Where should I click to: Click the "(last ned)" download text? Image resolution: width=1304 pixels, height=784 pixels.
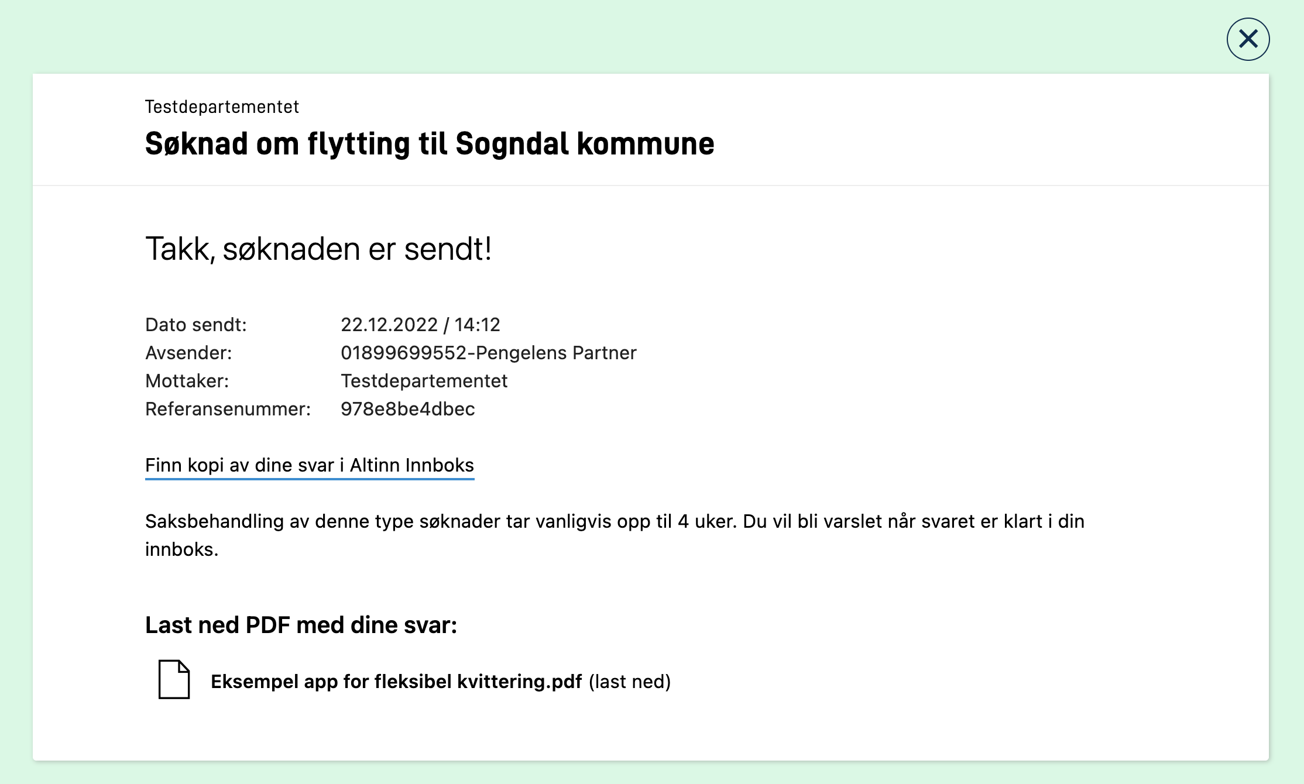pos(630,682)
